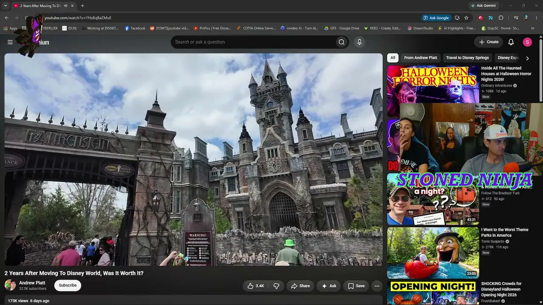Like the video with 3.4K likes

[256, 286]
